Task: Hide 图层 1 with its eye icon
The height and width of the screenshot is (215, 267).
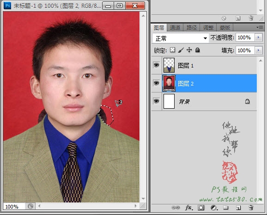Action: coord(156,65)
